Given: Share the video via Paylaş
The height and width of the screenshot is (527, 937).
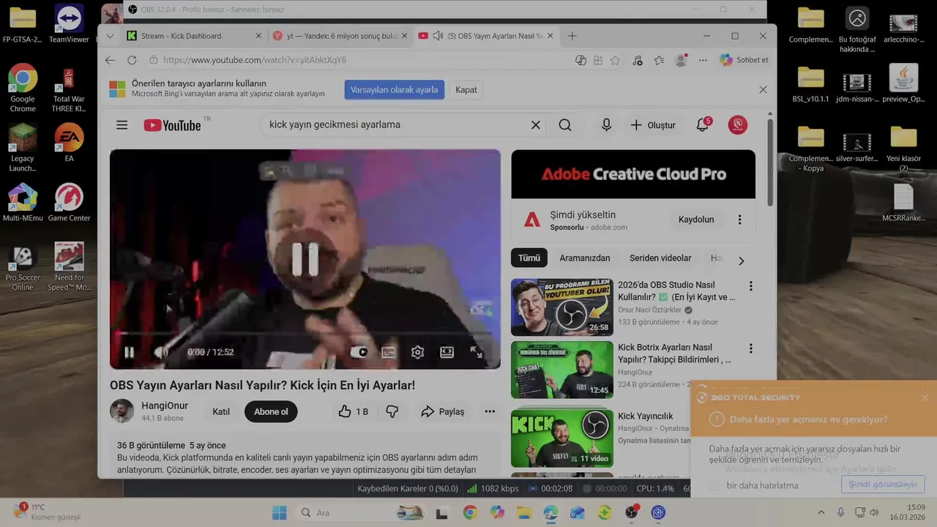Looking at the screenshot, I should 443,412.
